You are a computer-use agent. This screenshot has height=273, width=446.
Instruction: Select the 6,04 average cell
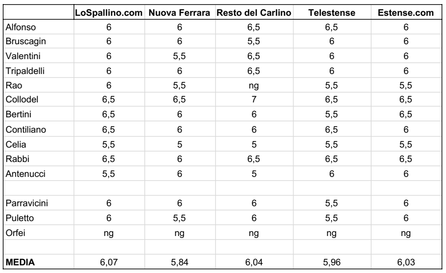[254, 262]
